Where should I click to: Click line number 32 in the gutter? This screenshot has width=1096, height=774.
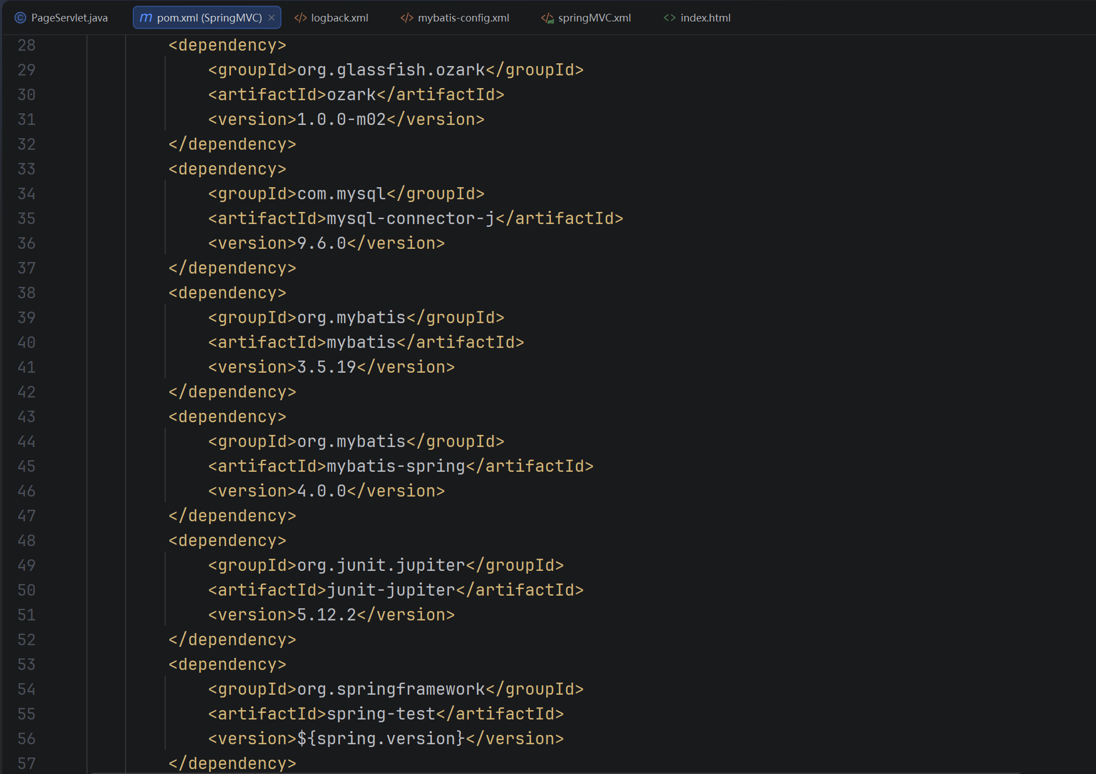tap(26, 144)
